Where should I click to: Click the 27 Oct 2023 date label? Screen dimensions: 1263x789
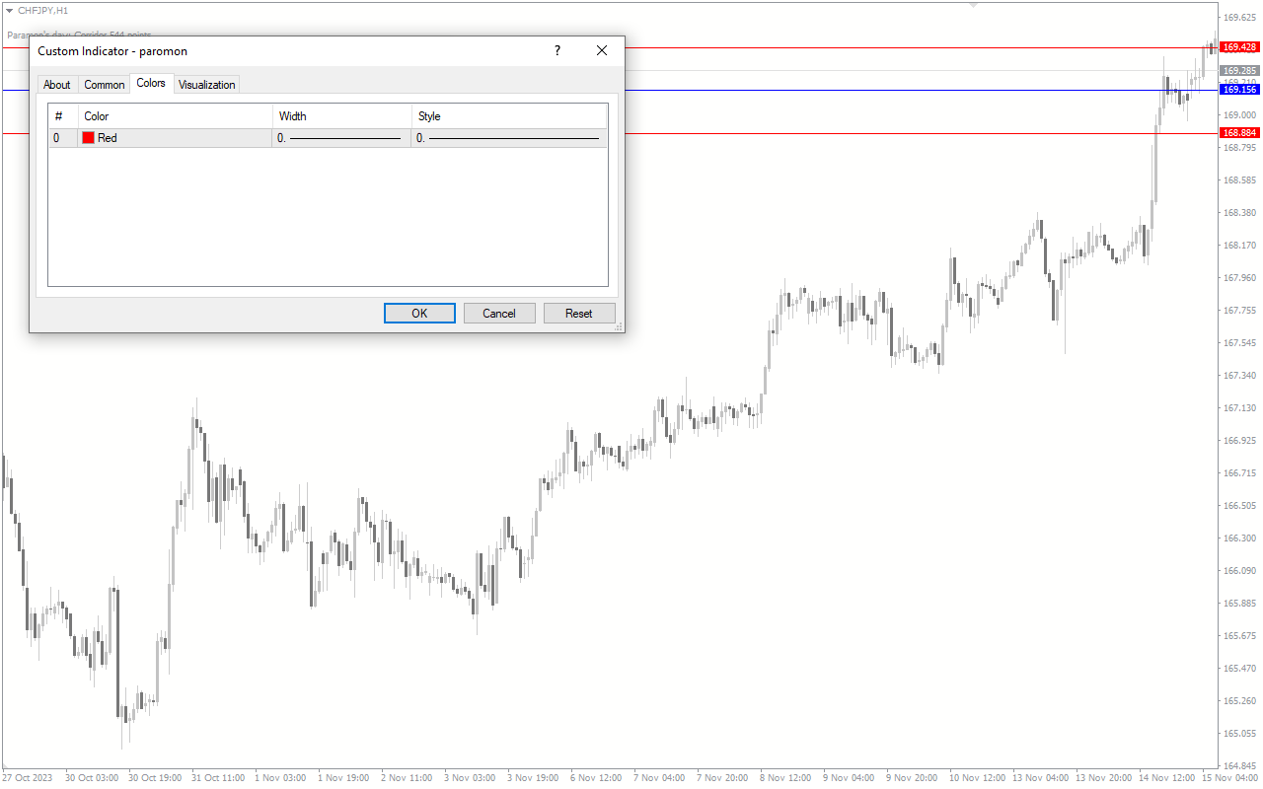(27, 778)
